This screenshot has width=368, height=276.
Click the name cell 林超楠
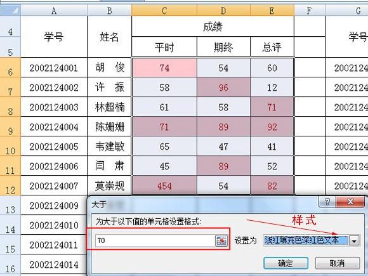coord(110,107)
